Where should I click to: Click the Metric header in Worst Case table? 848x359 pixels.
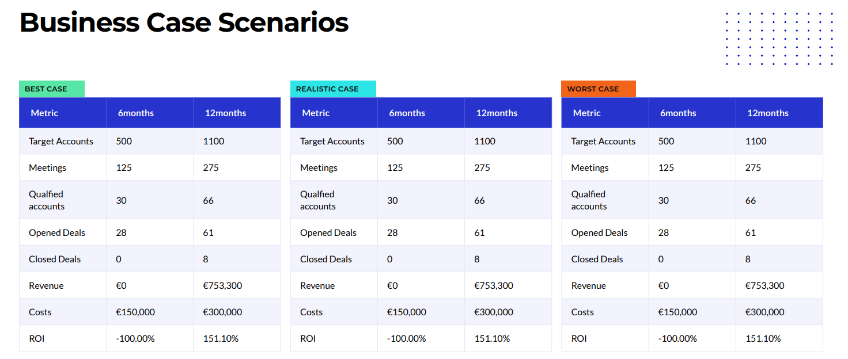pos(587,113)
